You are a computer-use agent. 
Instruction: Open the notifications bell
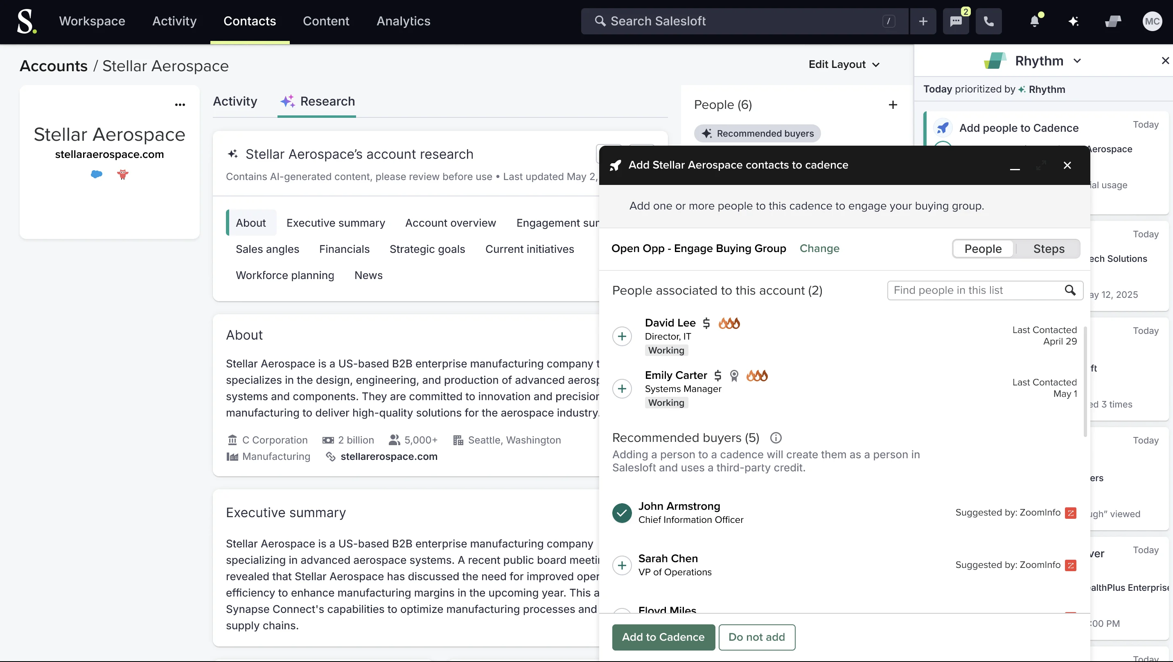[x=1035, y=21]
